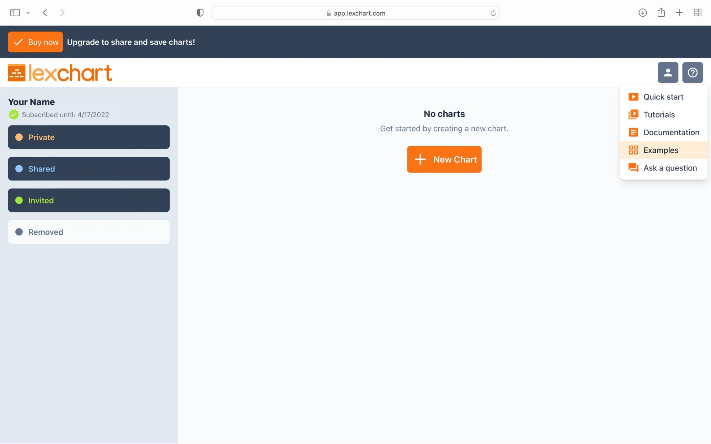Open the Examples menu item
Viewport: 711px width, 444px height.
661,150
